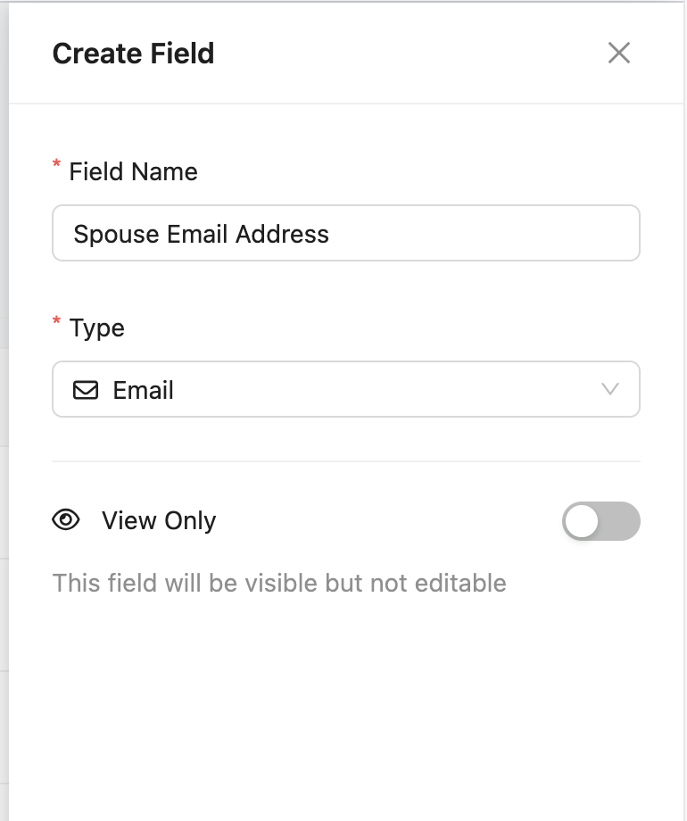Click the Spouse Email Address text
687x821 pixels.
click(x=202, y=234)
